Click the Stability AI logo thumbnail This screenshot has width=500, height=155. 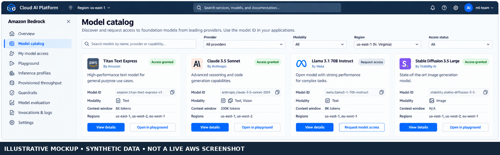click(x=405, y=64)
